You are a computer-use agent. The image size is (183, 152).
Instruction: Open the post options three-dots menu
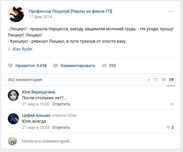pyautogui.click(x=171, y=11)
